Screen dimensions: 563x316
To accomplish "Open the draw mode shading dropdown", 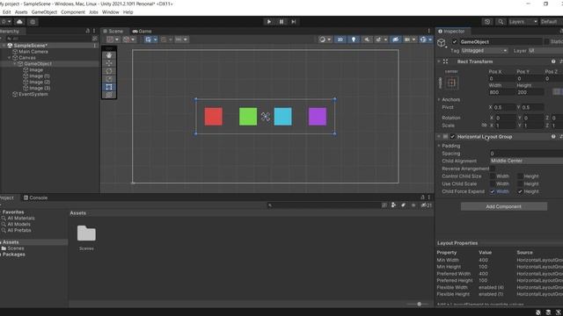I will point(325,39).
